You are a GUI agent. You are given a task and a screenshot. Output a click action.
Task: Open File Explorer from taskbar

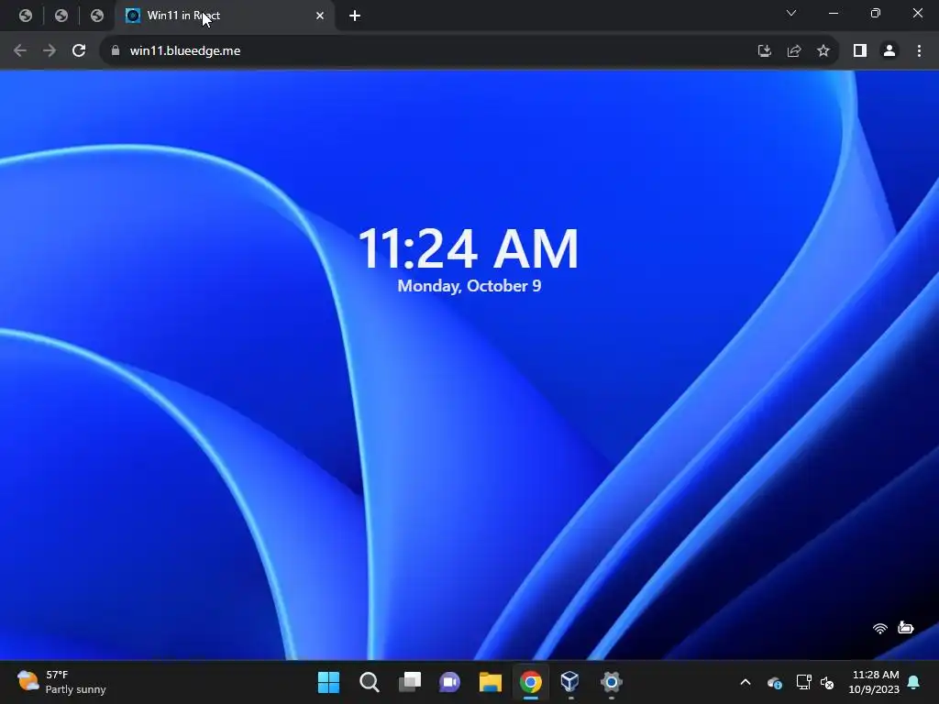(490, 682)
